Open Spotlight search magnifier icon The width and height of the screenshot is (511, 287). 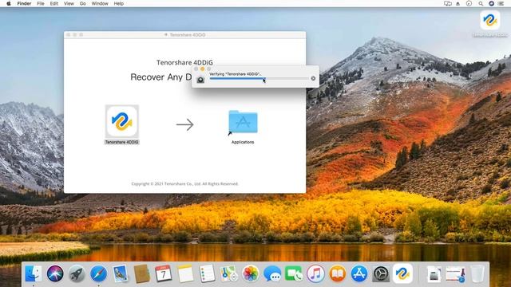pyautogui.click(x=481, y=3)
